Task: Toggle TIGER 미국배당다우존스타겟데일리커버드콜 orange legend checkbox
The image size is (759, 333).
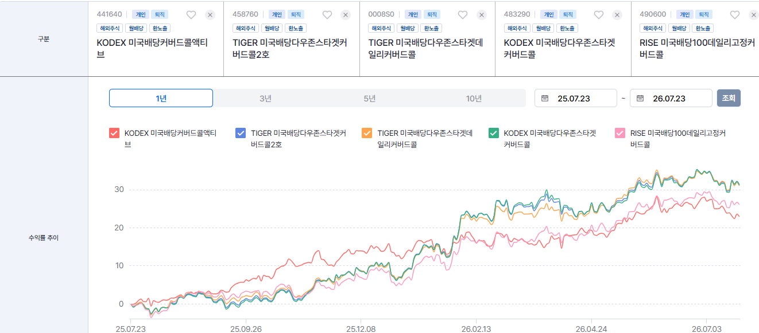Action: 367,133
